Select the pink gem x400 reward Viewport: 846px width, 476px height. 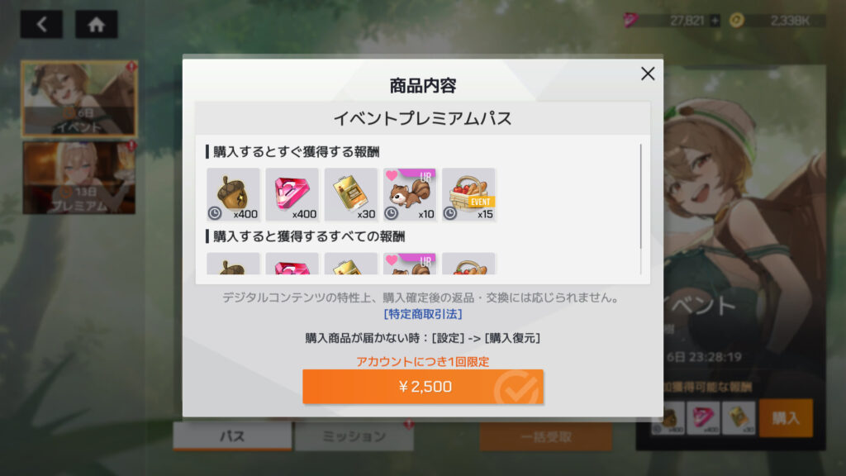pos(292,194)
